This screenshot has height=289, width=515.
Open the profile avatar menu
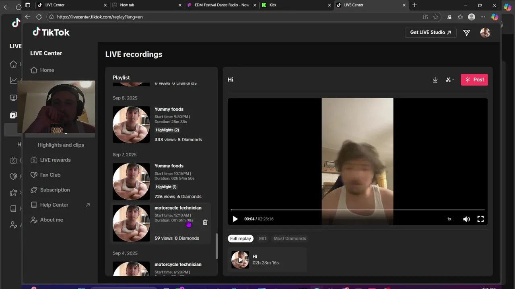coord(485,33)
